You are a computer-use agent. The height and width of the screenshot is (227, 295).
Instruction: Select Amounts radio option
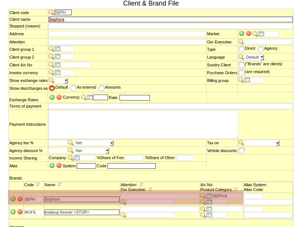[102, 88]
